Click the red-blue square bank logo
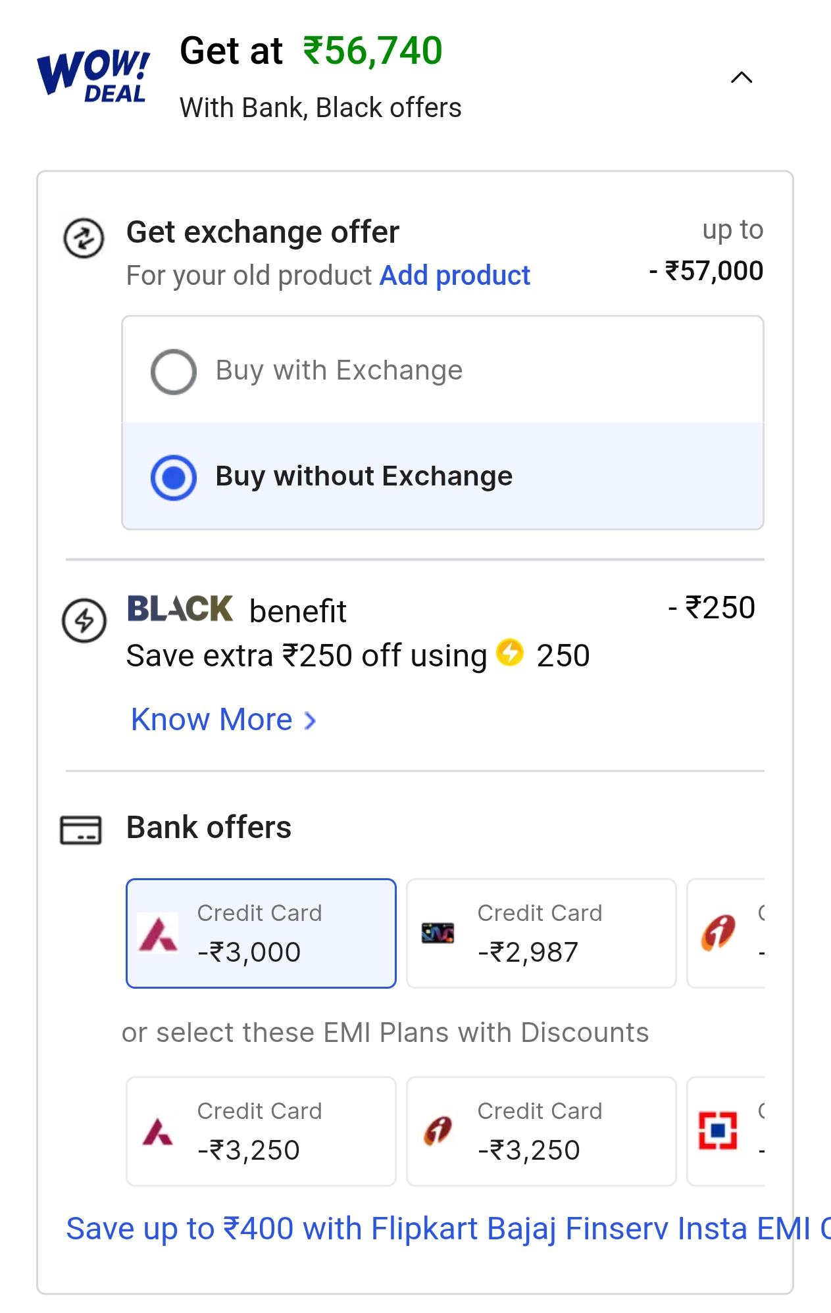The height and width of the screenshot is (1313, 831). click(718, 1131)
